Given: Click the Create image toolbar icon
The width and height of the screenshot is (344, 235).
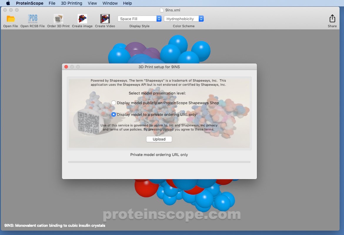Looking at the screenshot, I should pyautogui.click(x=82, y=18).
